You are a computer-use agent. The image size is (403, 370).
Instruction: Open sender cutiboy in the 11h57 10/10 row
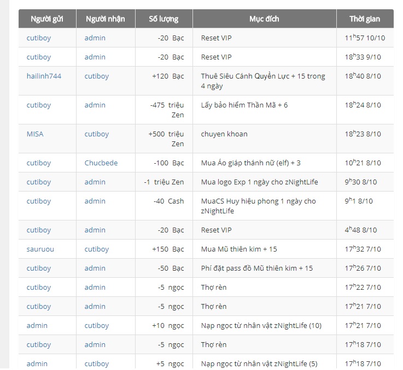pos(39,38)
